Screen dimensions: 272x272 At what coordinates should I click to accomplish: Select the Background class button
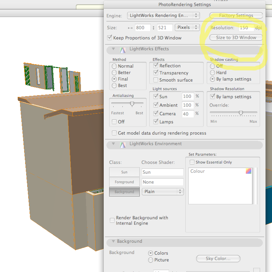(124, 192)
